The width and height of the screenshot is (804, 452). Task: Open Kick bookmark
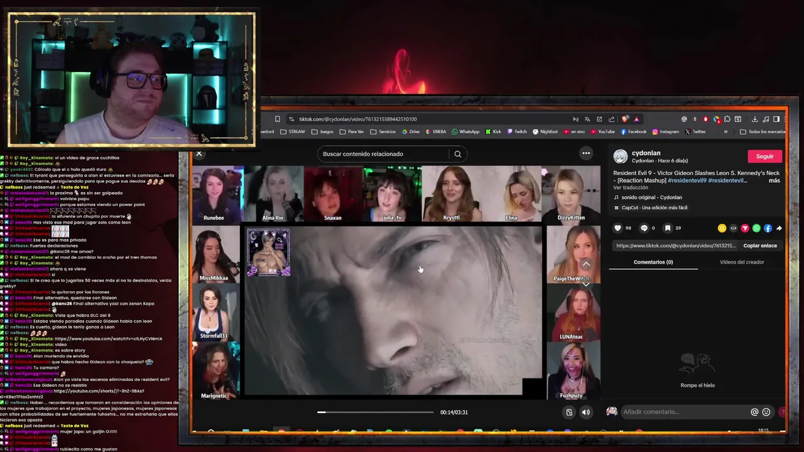[493, 132]
